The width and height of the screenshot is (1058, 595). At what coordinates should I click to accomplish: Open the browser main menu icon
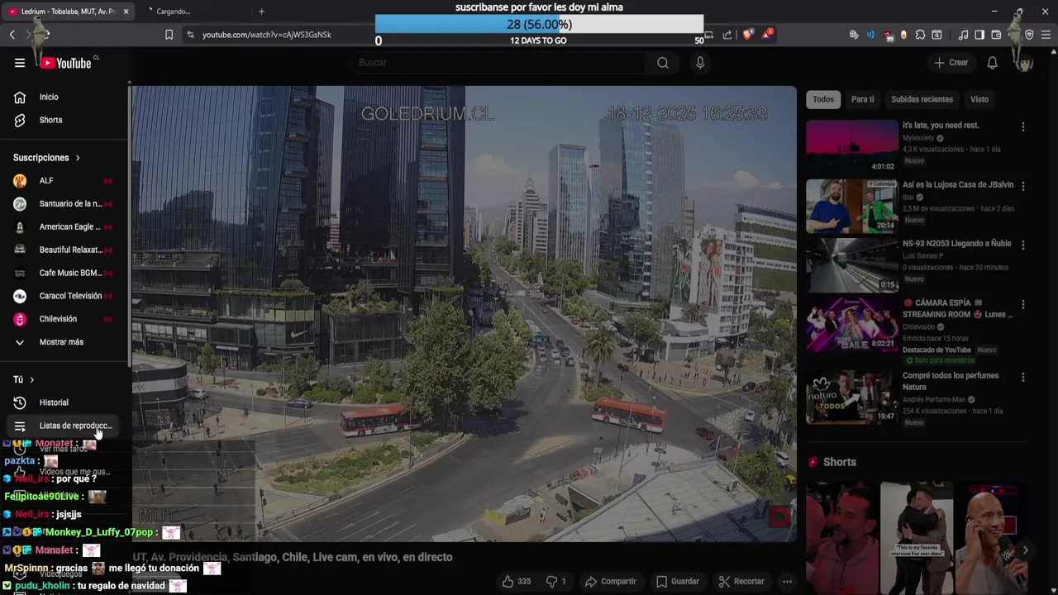pyautogui.click(x=1046, y=35)
